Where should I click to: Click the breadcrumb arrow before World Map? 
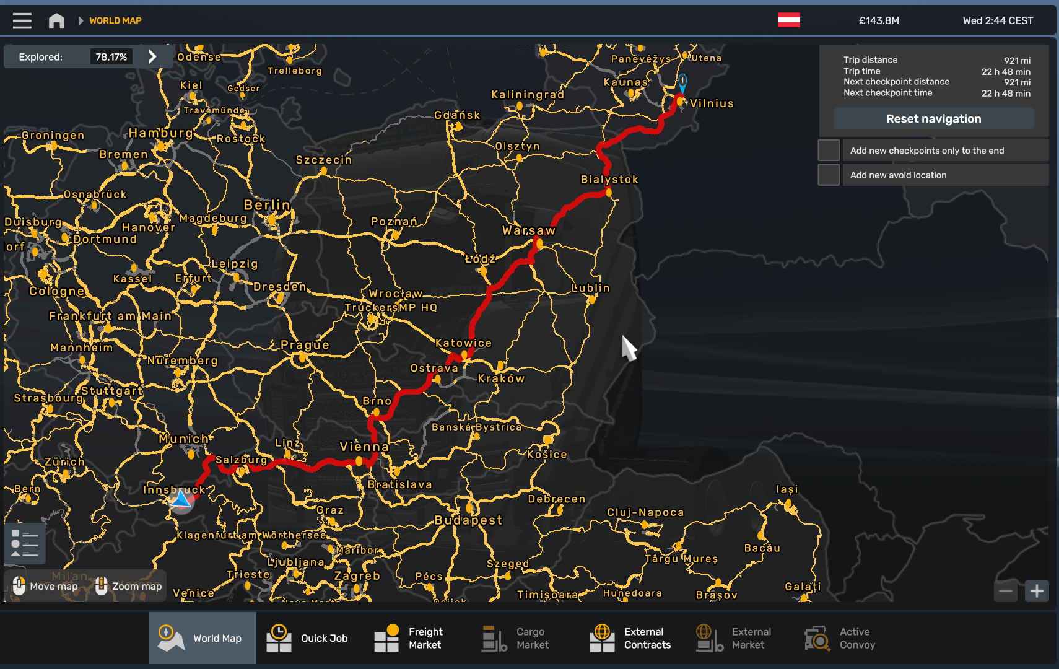coord(81,20)
